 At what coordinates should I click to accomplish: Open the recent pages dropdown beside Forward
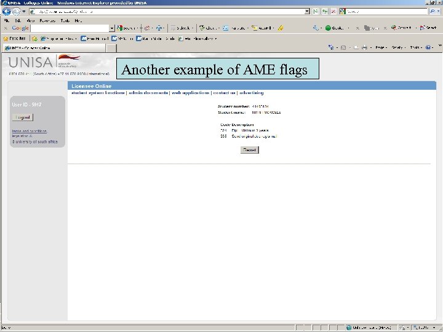coord(24,12)
